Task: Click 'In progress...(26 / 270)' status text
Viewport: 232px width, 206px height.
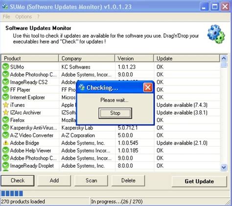Action: 117,202
